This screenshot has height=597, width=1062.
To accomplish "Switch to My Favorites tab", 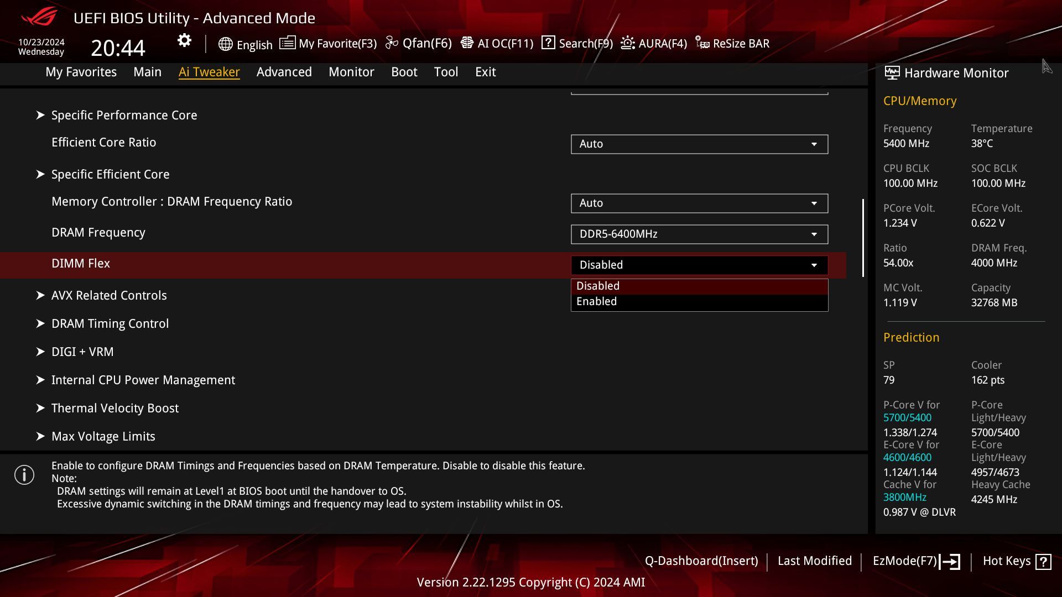I will tap(81, 72).
